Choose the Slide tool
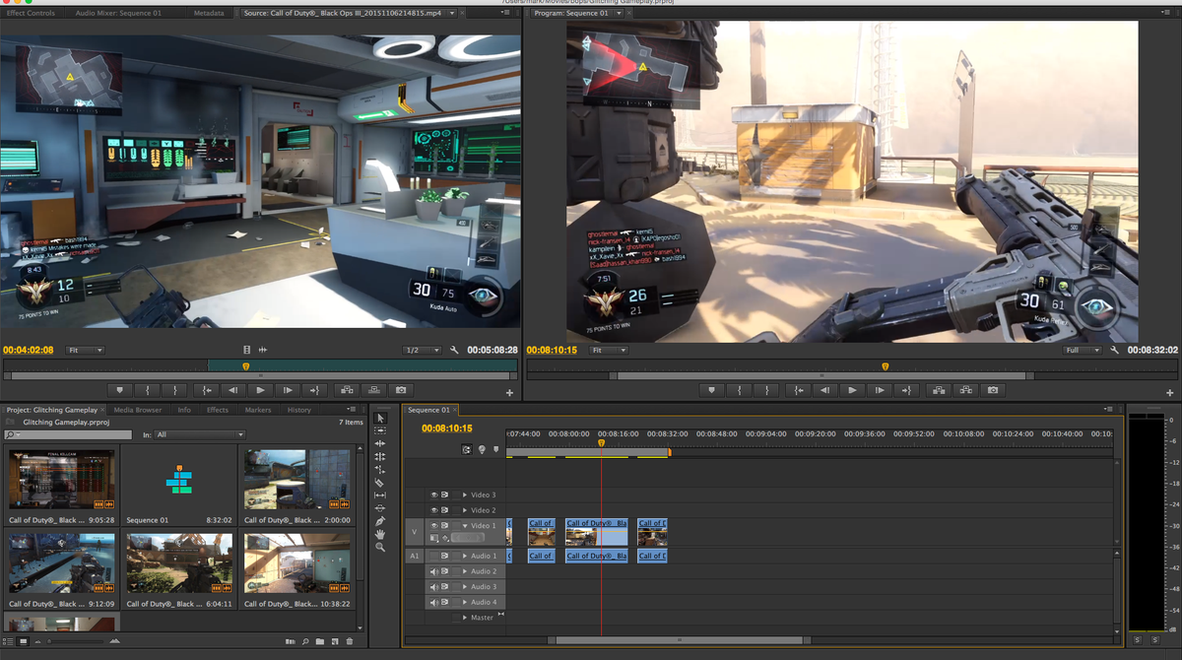 point(380,508)
